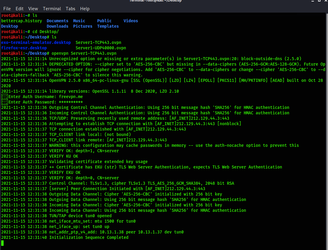The height and width of the screenshot is (250, 328).
Task: Click Server1-UDP40000.ovpn file name
Action: (x=101, y=48)
